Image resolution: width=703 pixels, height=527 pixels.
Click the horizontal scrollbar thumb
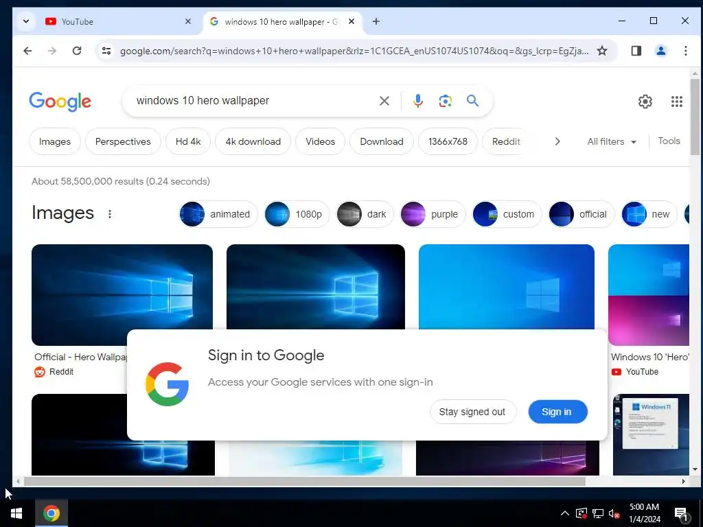[304, 482]
